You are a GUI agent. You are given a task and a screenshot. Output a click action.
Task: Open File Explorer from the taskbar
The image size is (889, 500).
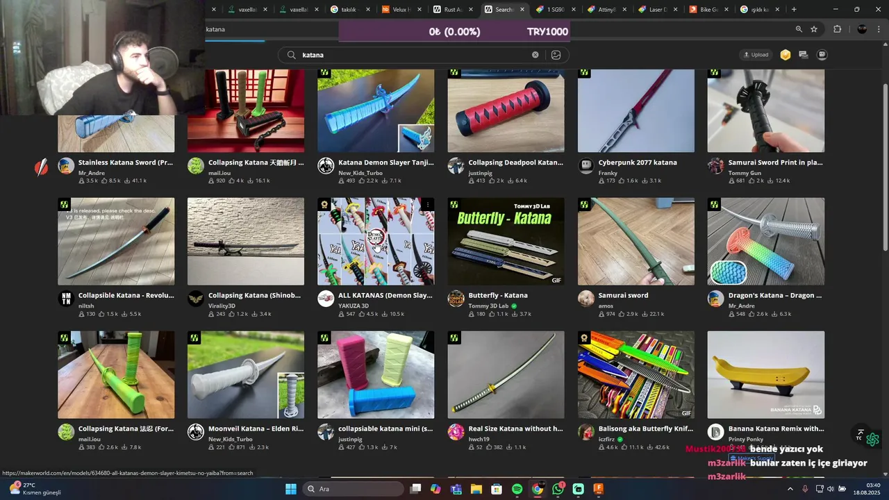coord(476,489)
